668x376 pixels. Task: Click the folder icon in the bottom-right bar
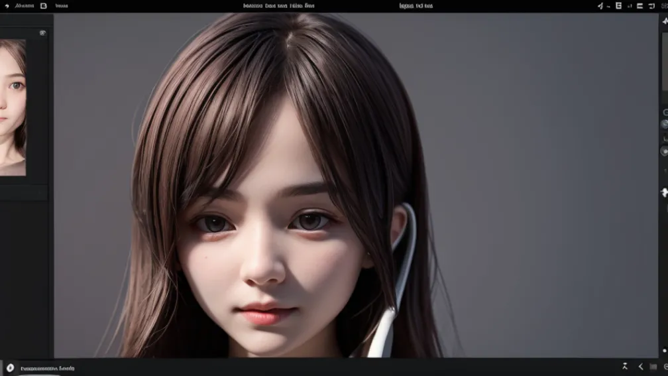pyautogui.click(x=653, y=367)
